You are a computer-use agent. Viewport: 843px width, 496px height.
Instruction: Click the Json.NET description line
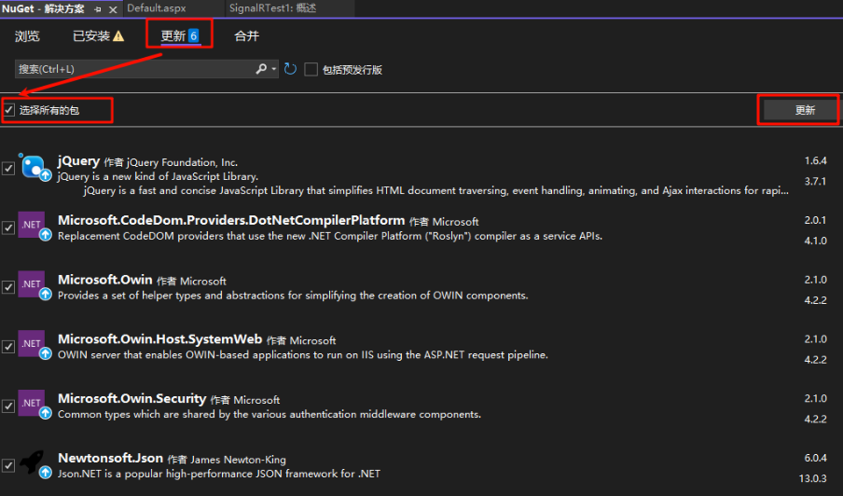coord(219,474)
